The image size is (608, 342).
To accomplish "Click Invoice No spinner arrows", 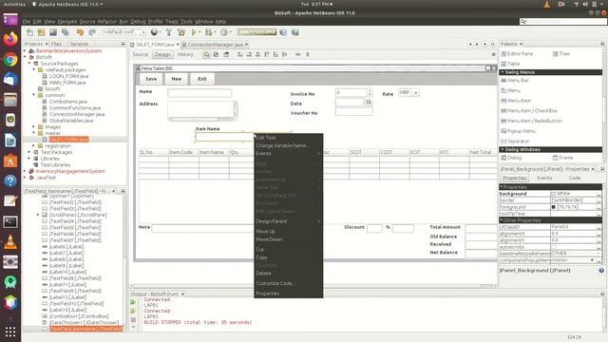I will tap(370, 92).
